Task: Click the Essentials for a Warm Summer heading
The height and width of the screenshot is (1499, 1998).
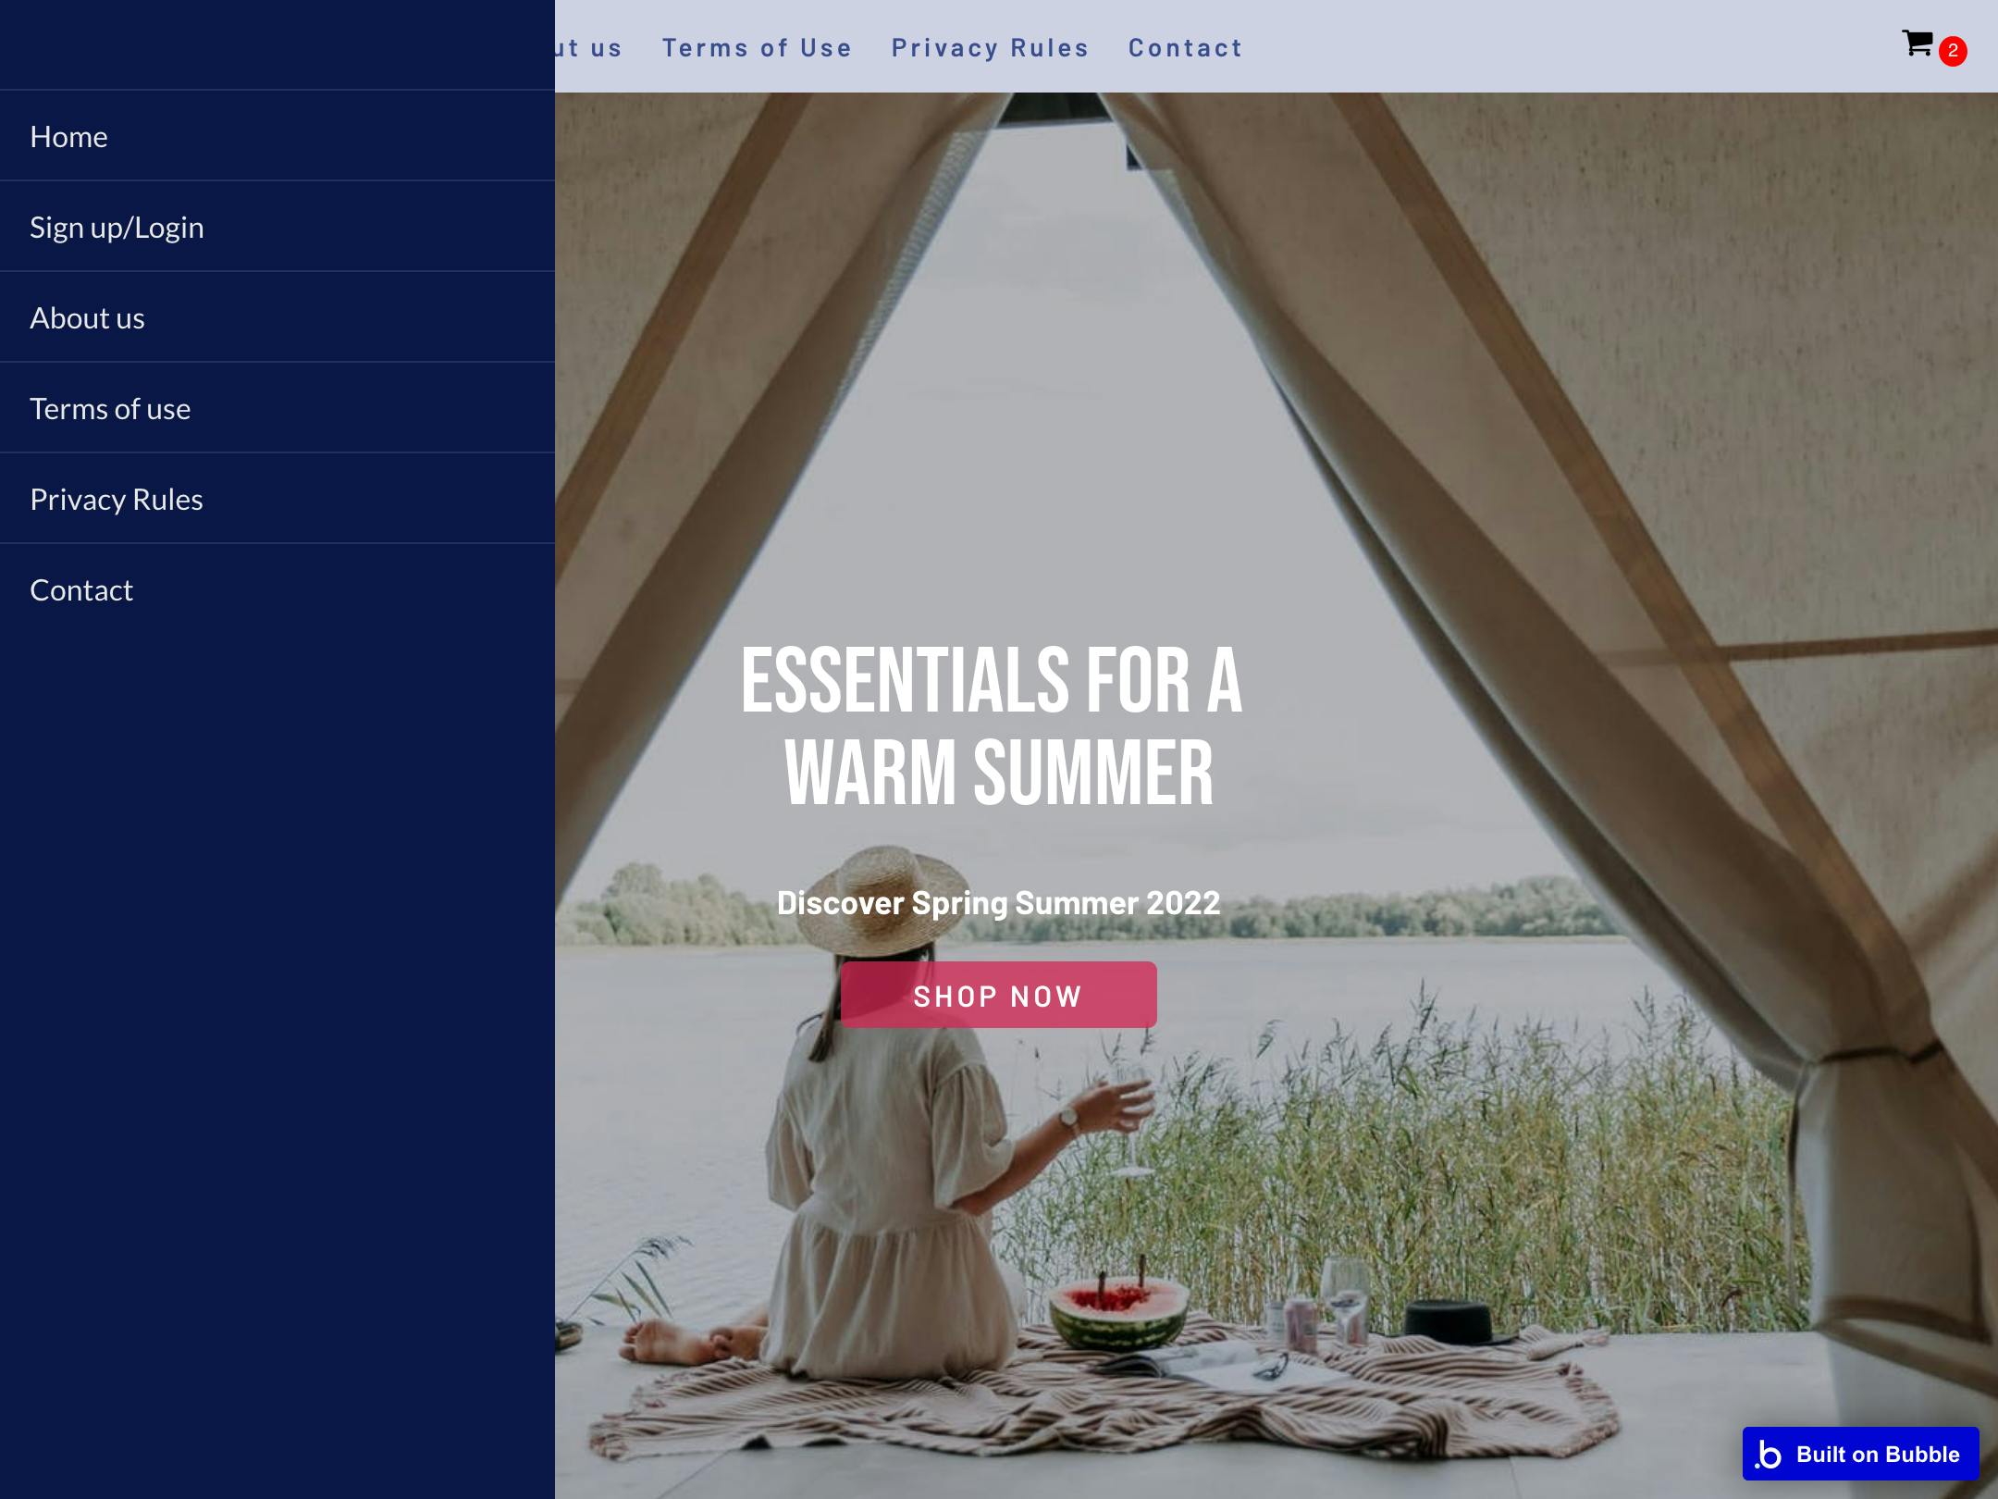Action: tap(992, 726)
